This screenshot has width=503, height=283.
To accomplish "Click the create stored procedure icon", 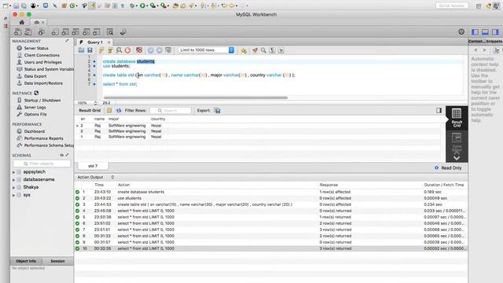I will (86, 31).
